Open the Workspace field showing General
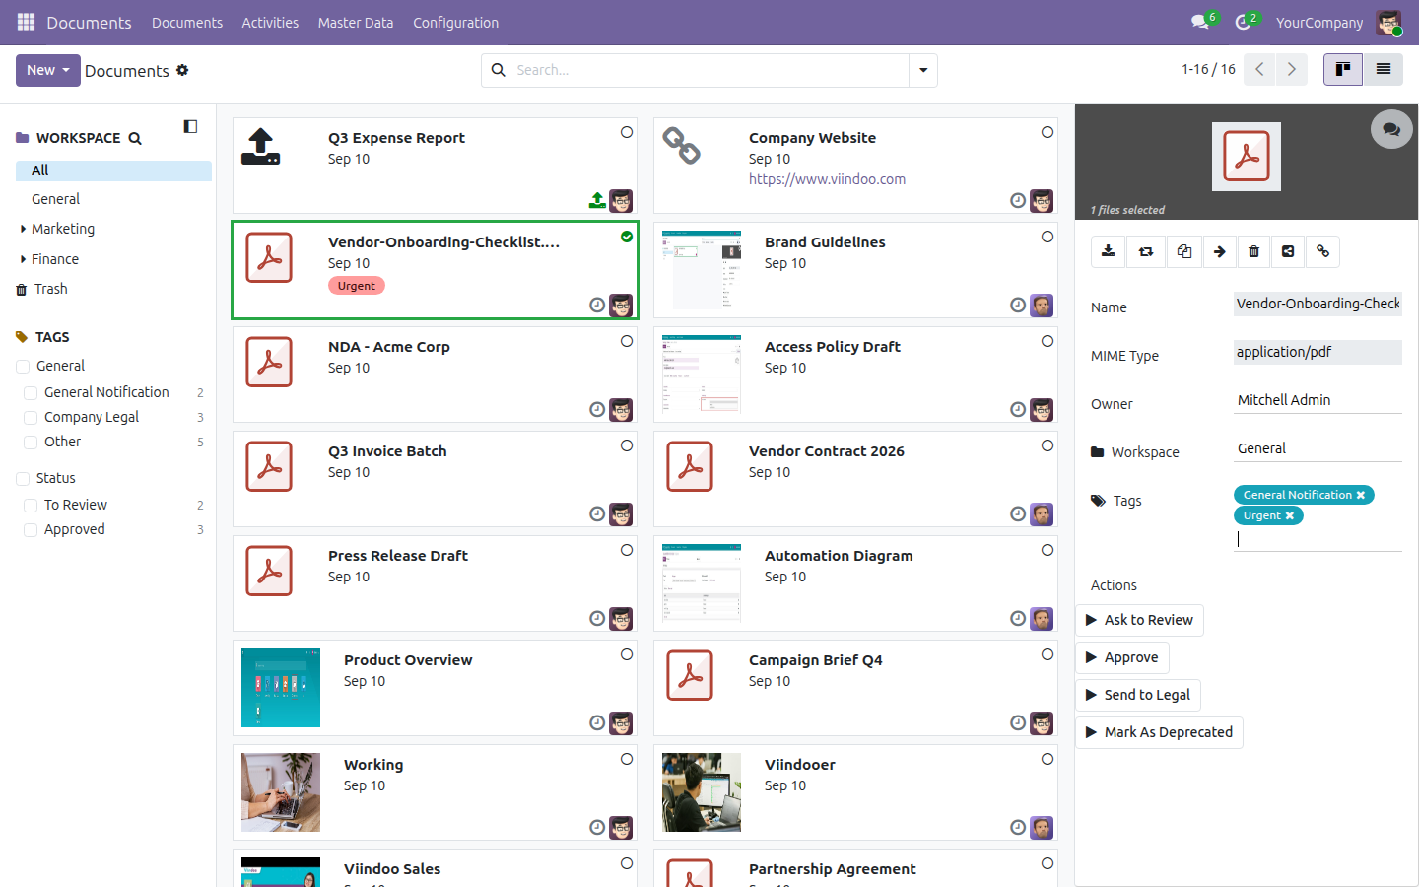 click(x=1318, y=448)
